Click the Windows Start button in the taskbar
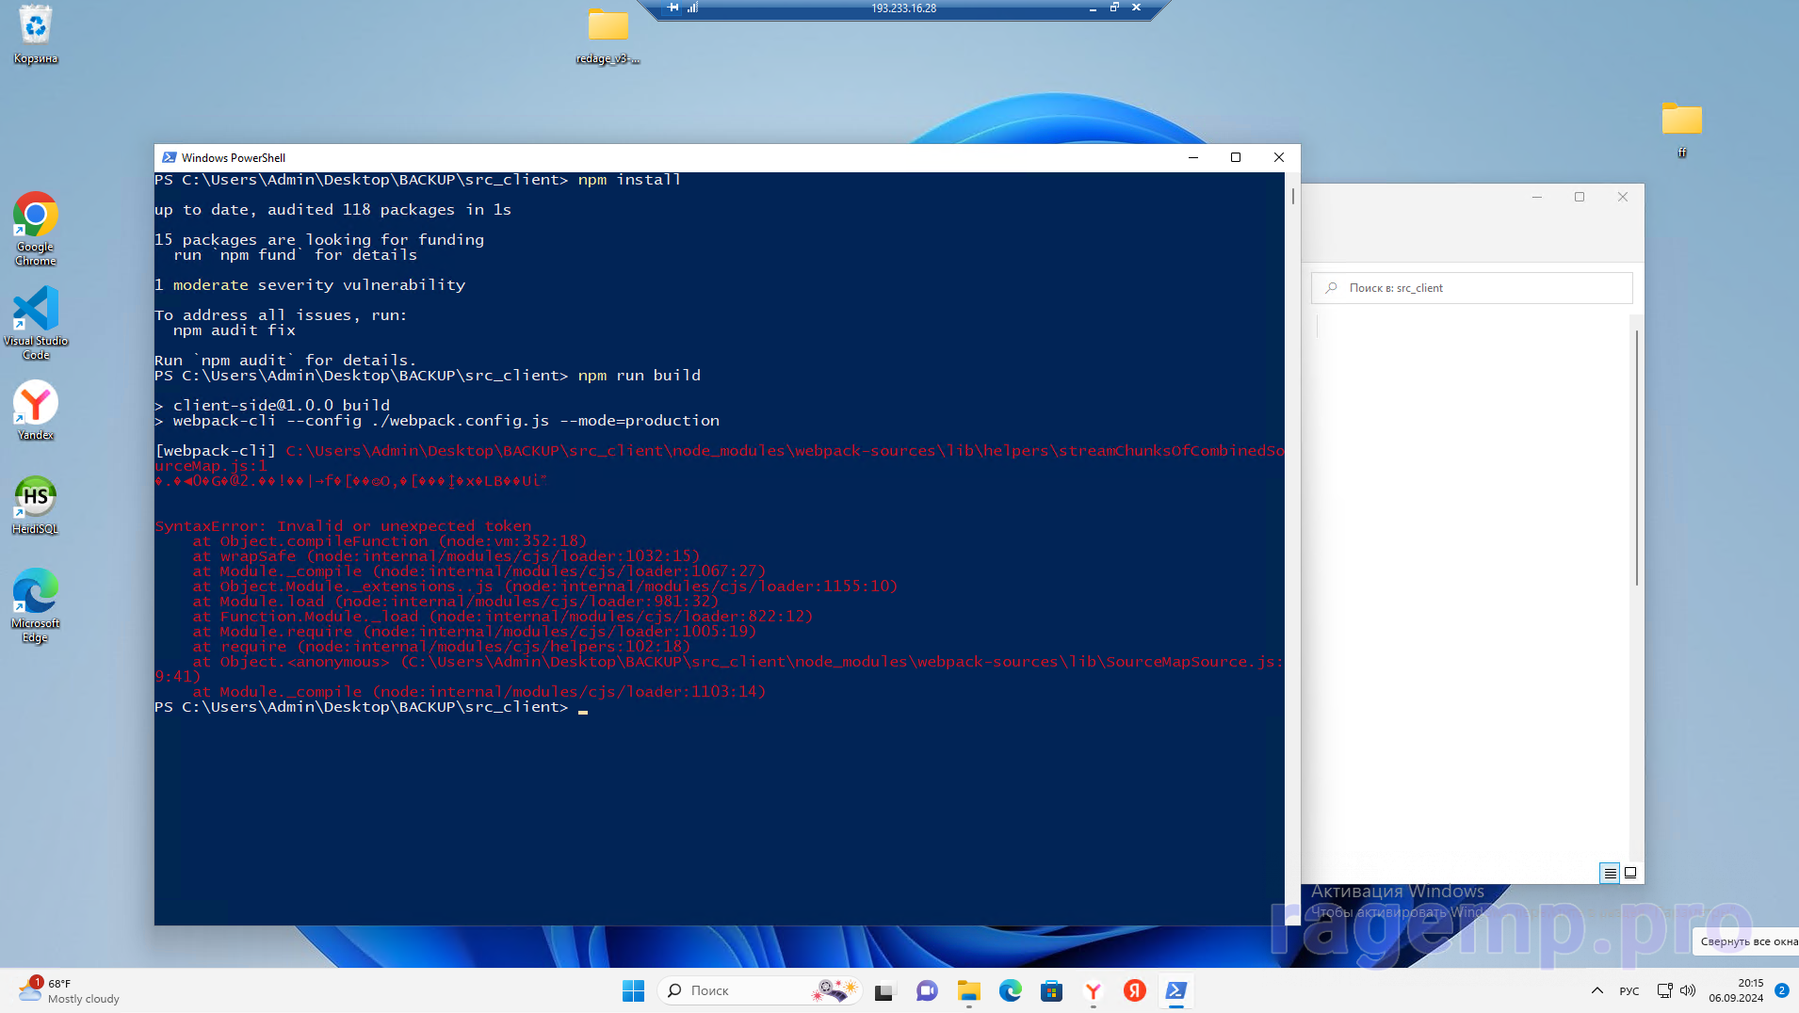 coord(633,990)
